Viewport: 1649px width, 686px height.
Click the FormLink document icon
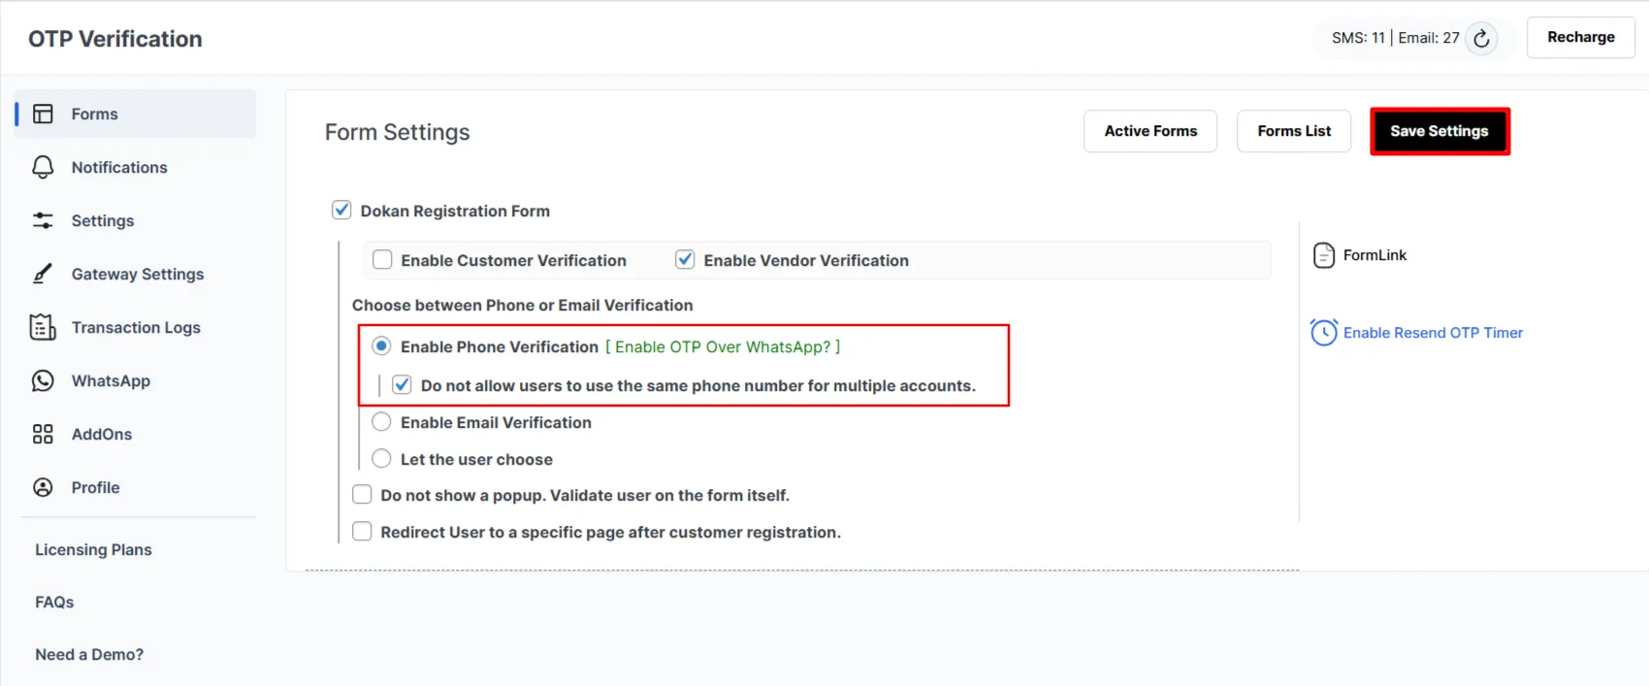[x=1324, y=255]
